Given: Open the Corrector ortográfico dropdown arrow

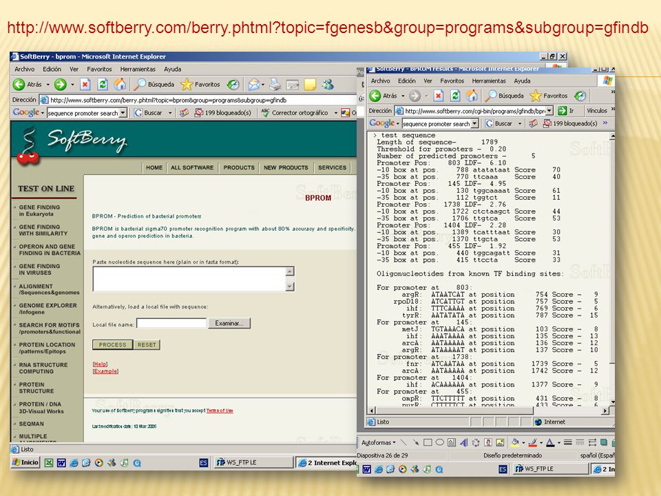Looking at the screenshot, I should click(x=335, y=112).
